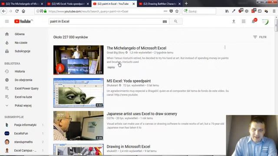Viewport: 278px width, 156px height.
Task: Open the YouTube hamburger guide menu
Action: click(7, 21)
